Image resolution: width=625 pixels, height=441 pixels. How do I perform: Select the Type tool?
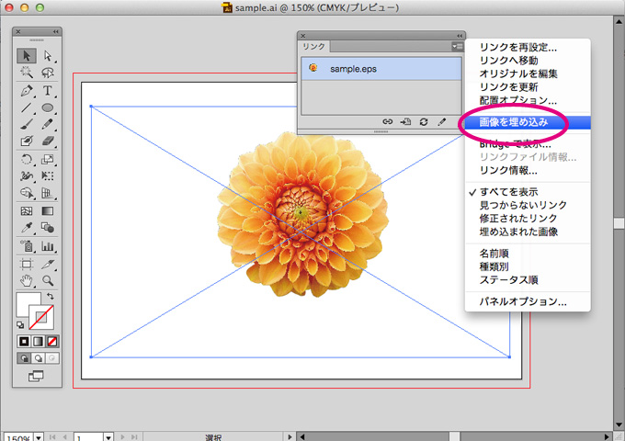(x=47, y=91)
